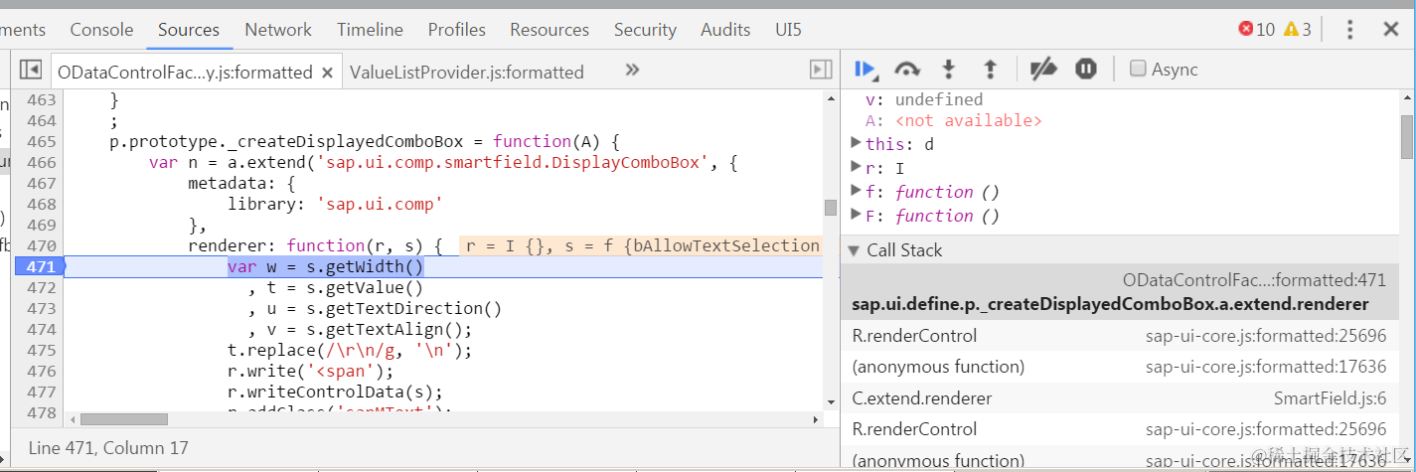Toggle breakpoint on line number 471
The image size is (1416, 472).
point(40,266)
